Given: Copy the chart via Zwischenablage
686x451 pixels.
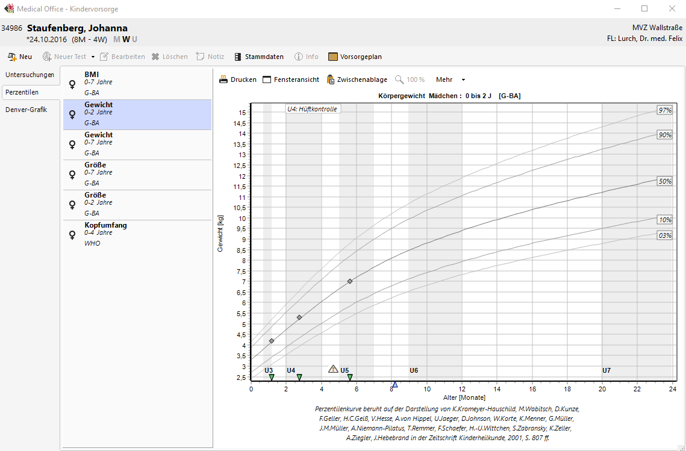Looking at the screenshot, I should point(357,79).
